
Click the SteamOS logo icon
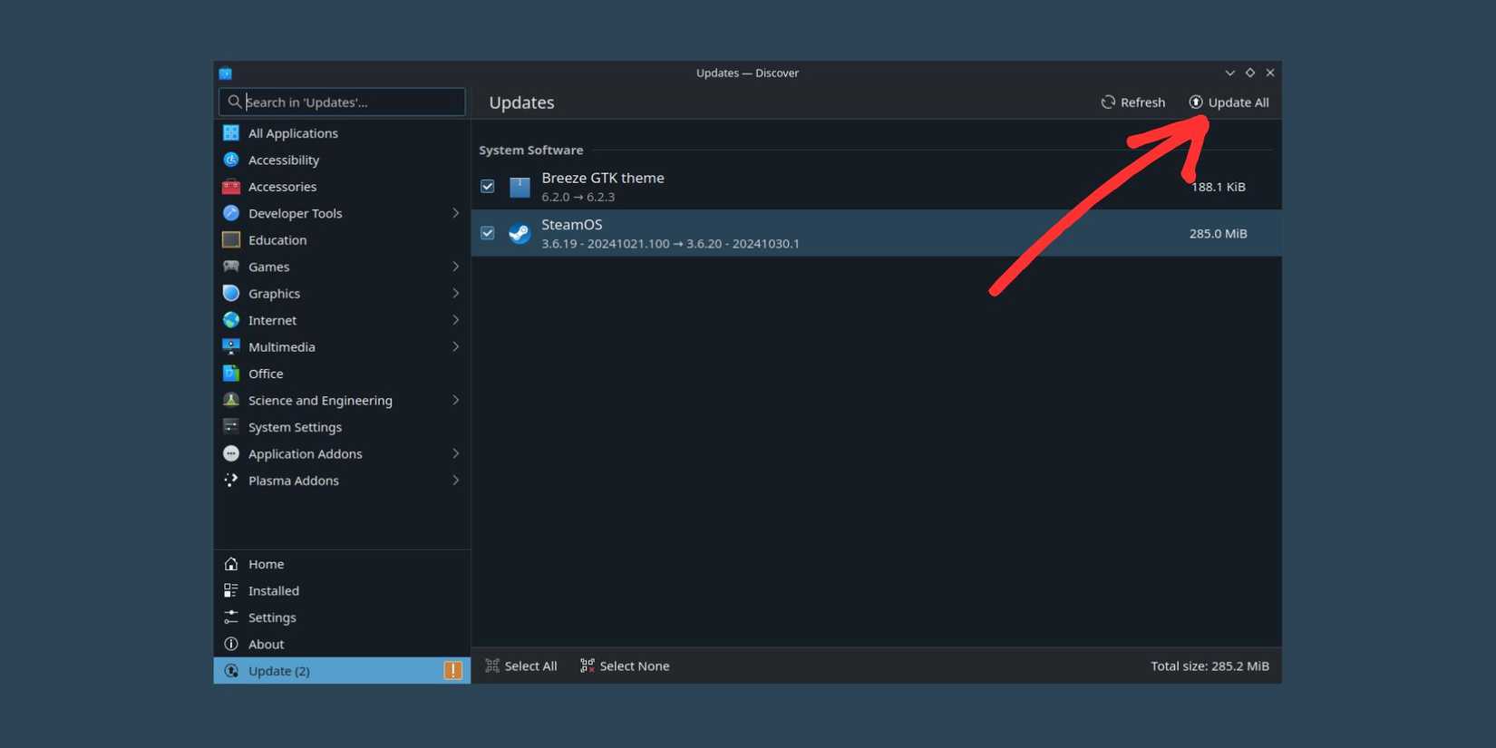click(520, 234)
